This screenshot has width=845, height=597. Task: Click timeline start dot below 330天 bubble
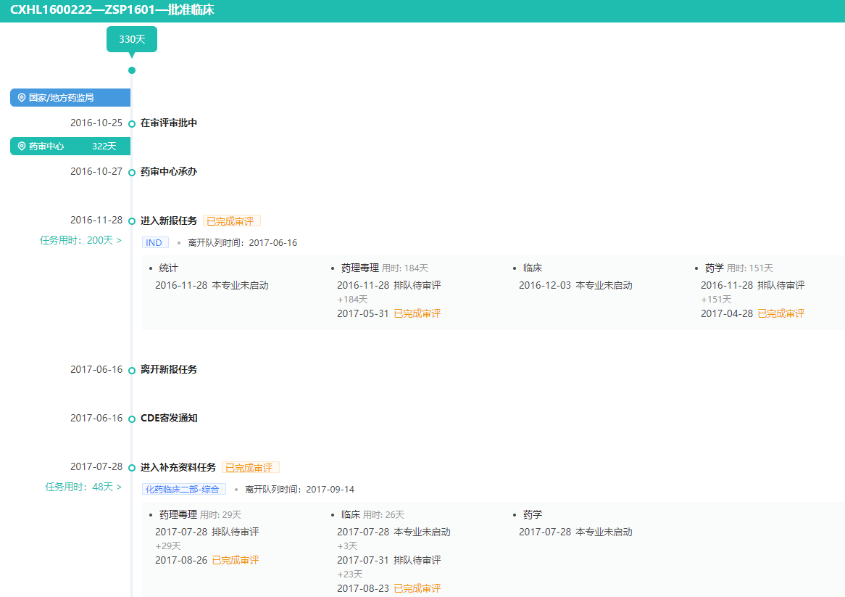[132, 70]
